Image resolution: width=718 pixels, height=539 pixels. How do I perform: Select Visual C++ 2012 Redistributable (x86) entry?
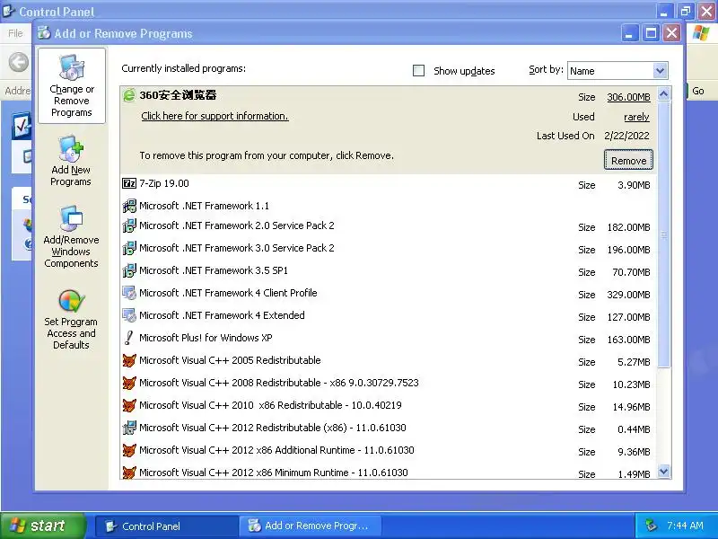point(389,429)
